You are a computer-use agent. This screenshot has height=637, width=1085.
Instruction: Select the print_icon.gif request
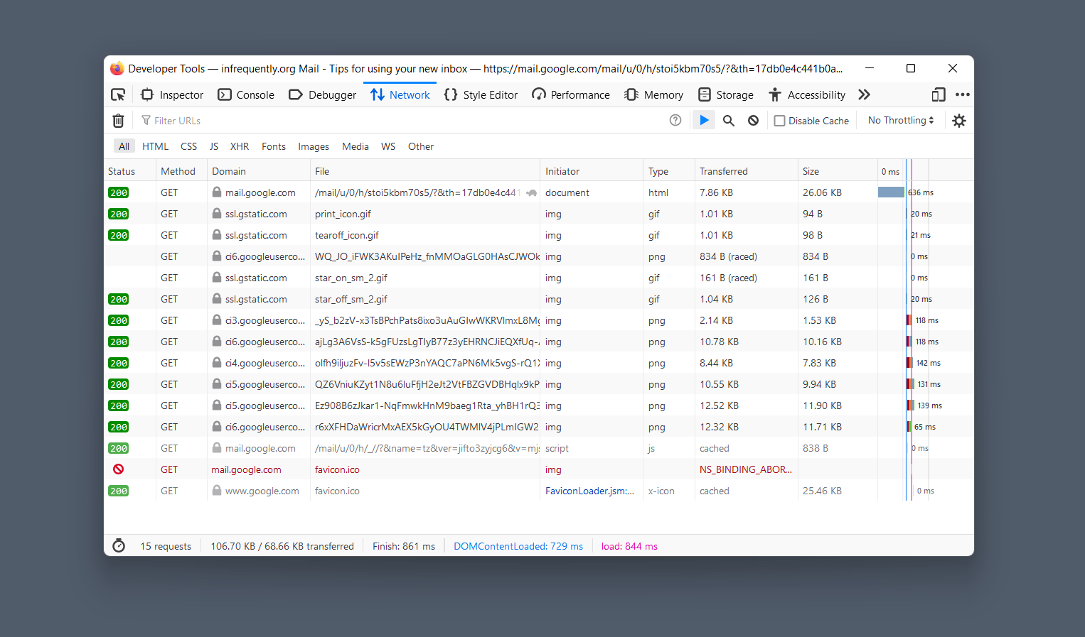point(539,214)
